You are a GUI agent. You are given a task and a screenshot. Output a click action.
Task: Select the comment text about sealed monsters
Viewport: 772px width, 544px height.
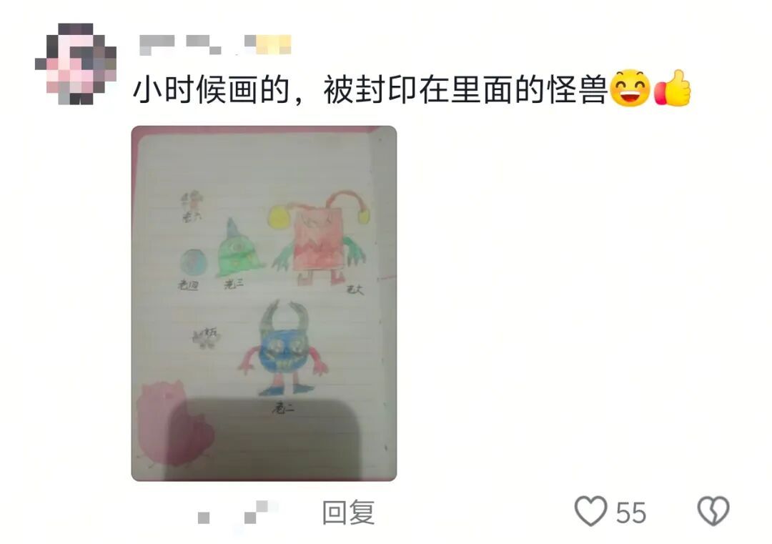point(370,90)
